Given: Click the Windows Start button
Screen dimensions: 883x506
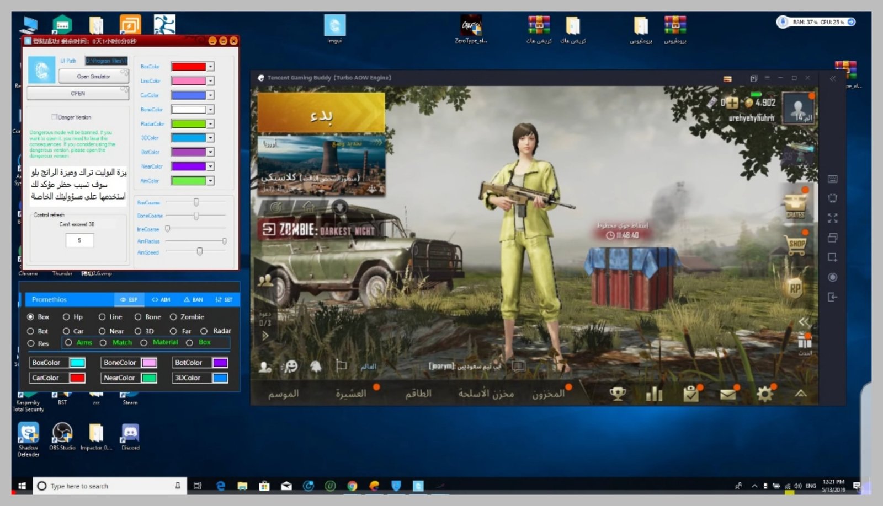Looking at the screenshot, I should tap(22, 486).
